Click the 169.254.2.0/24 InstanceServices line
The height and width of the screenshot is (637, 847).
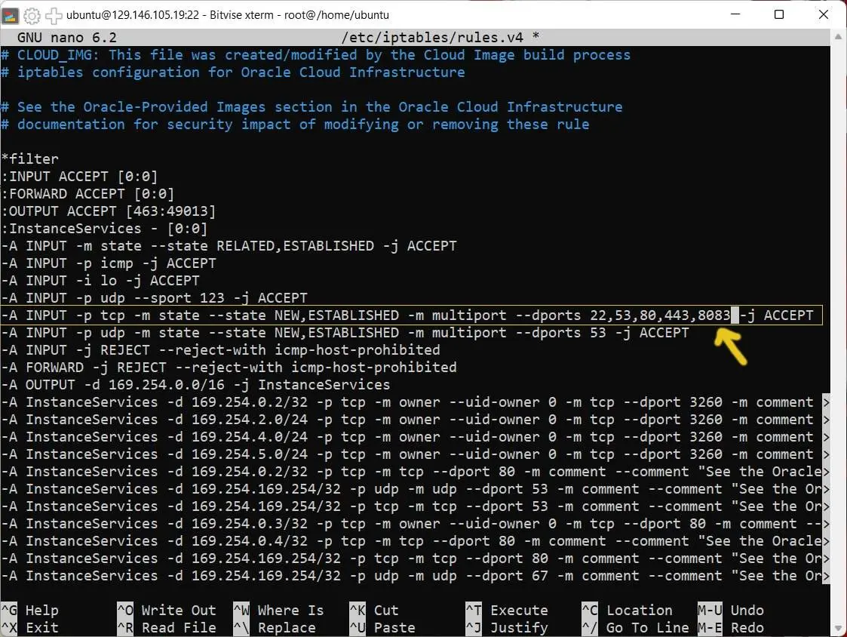(415, 419)
